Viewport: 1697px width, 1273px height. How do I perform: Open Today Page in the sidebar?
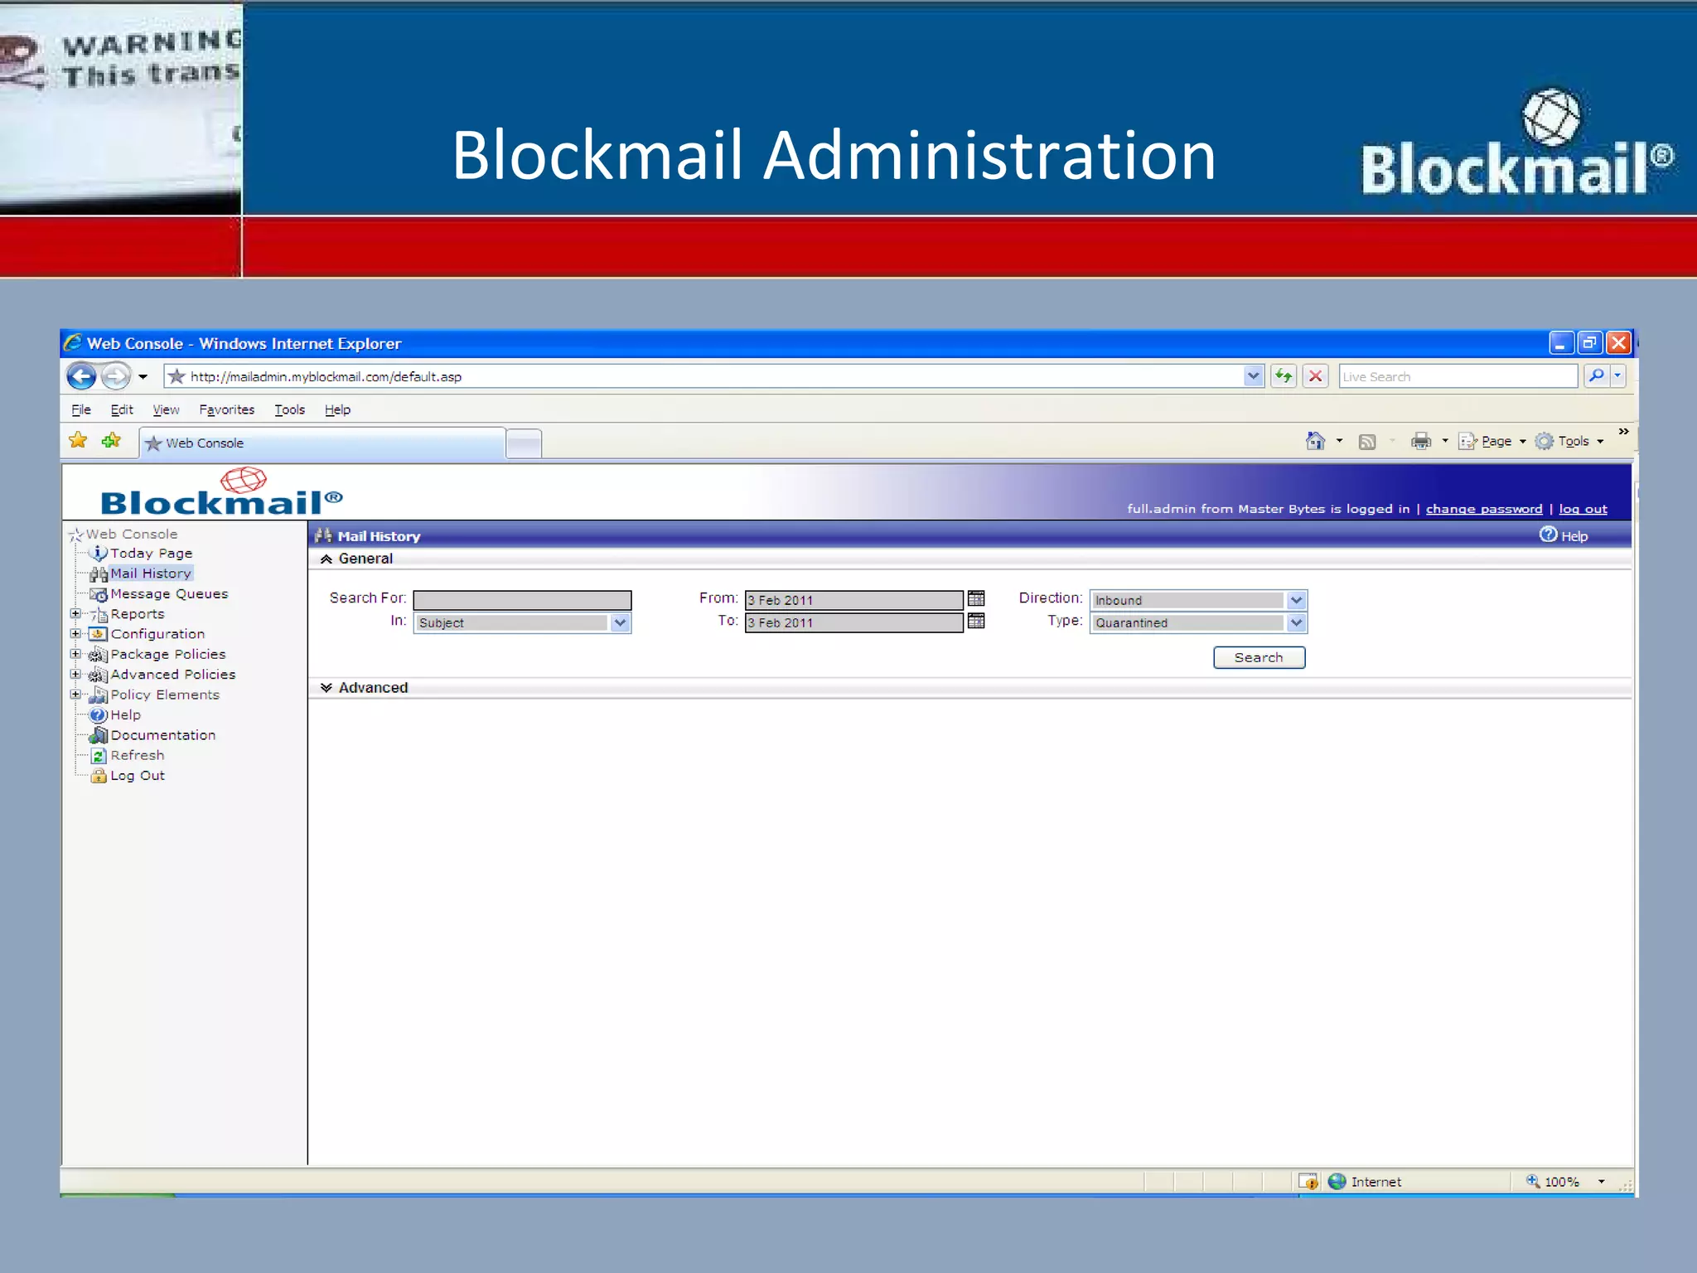[x=151, y=553]
